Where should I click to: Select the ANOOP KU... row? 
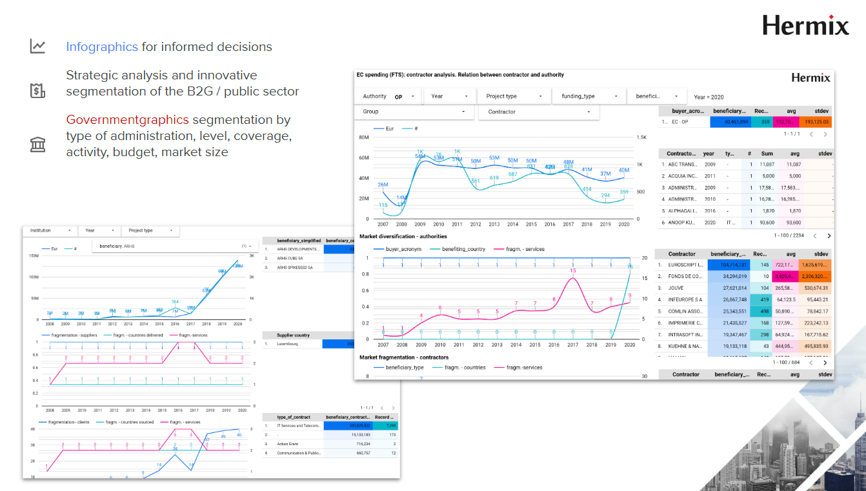coord(746,222)
